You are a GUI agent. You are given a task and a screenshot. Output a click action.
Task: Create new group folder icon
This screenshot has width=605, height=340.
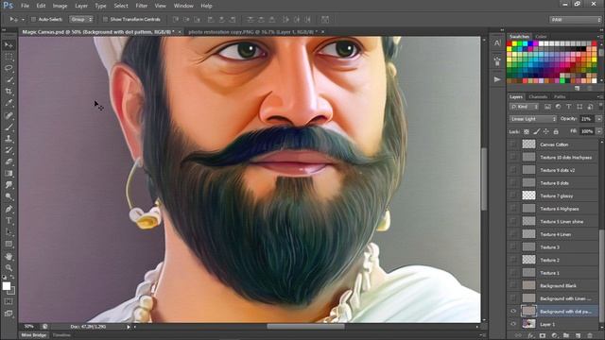566,336
